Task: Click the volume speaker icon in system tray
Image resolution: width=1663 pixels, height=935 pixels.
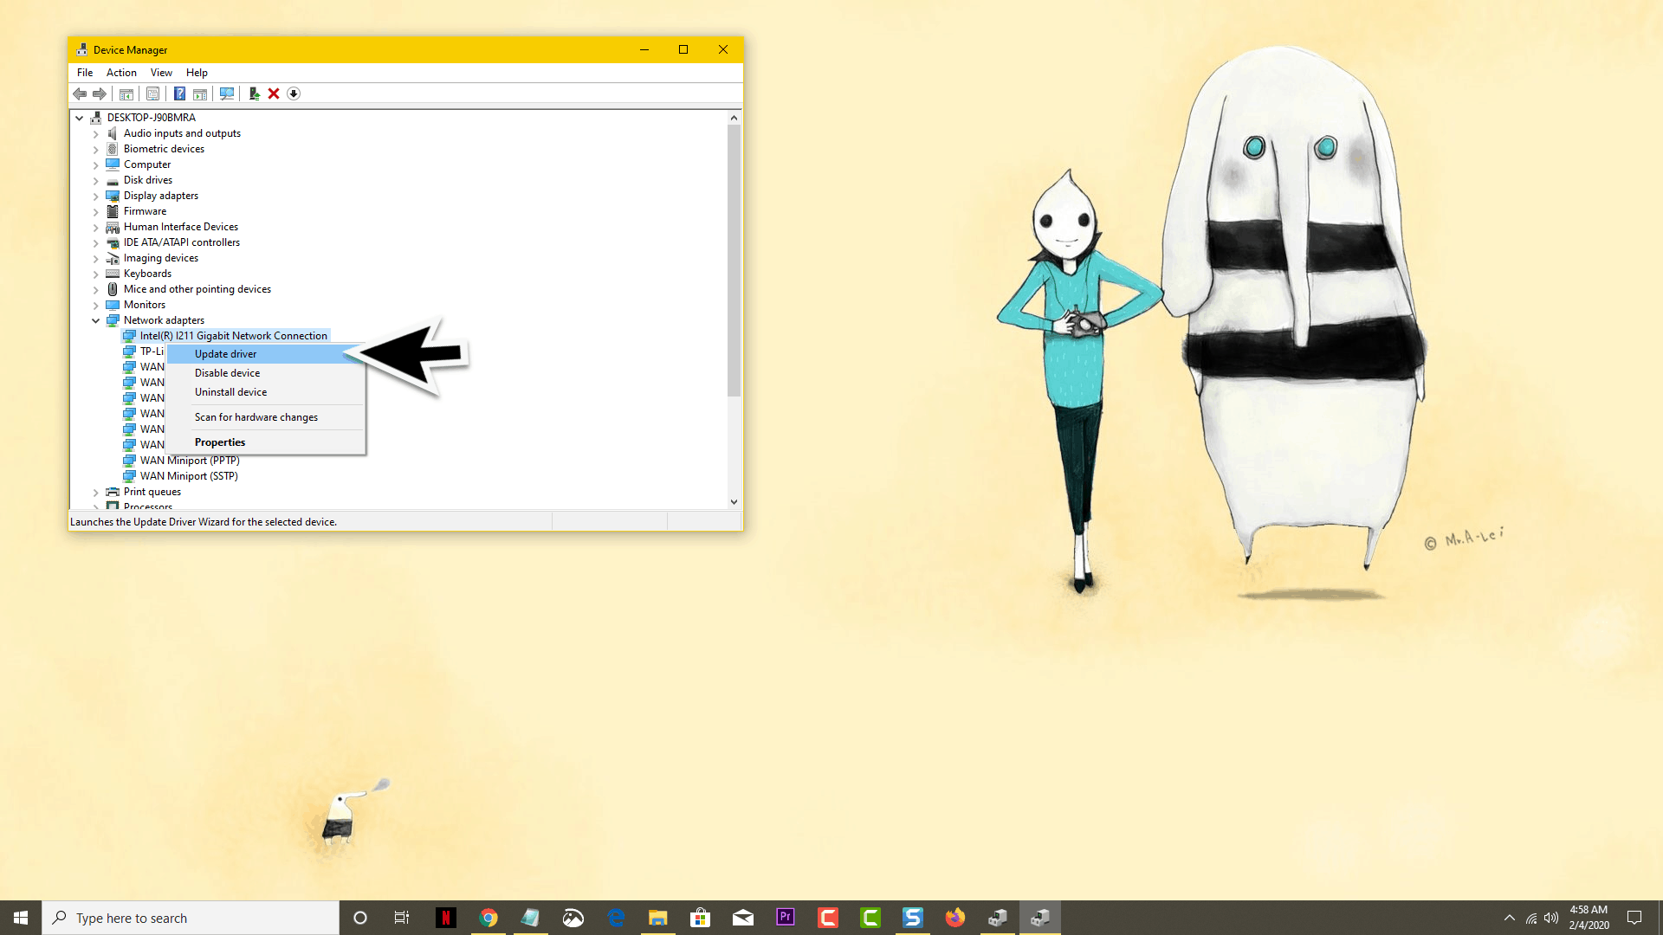Action: (x=1551, y=918)
